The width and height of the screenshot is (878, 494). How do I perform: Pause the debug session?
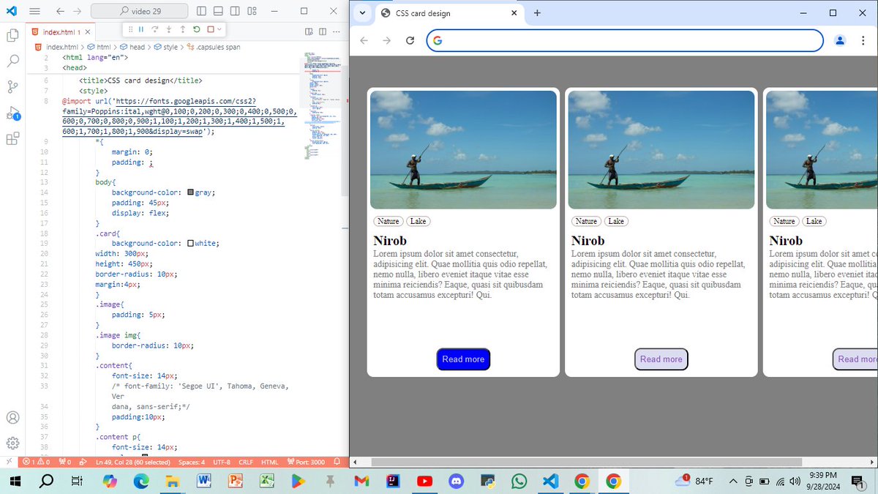click(x=141, y=29)
